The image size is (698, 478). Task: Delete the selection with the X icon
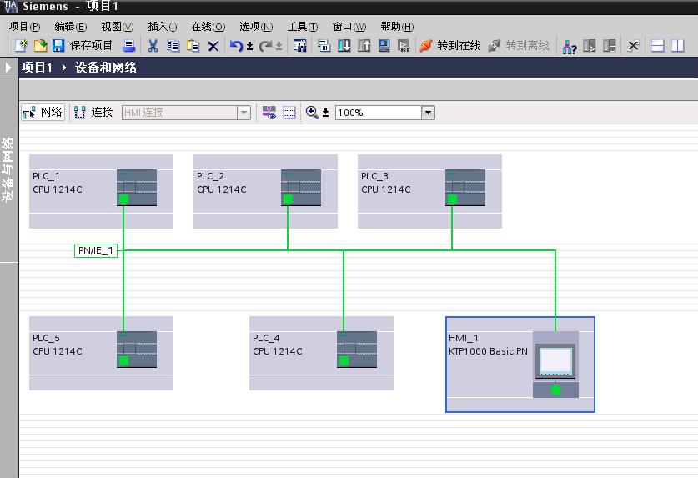point(213,46)
